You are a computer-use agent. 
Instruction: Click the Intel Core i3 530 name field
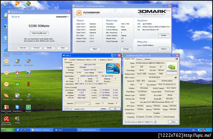tap(90, 65)
